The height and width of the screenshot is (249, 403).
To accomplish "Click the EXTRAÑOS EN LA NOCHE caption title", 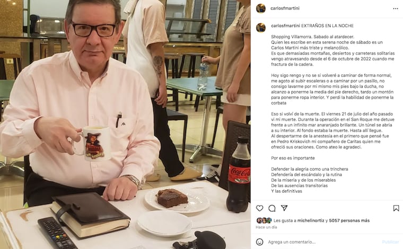I will [327, 25].
